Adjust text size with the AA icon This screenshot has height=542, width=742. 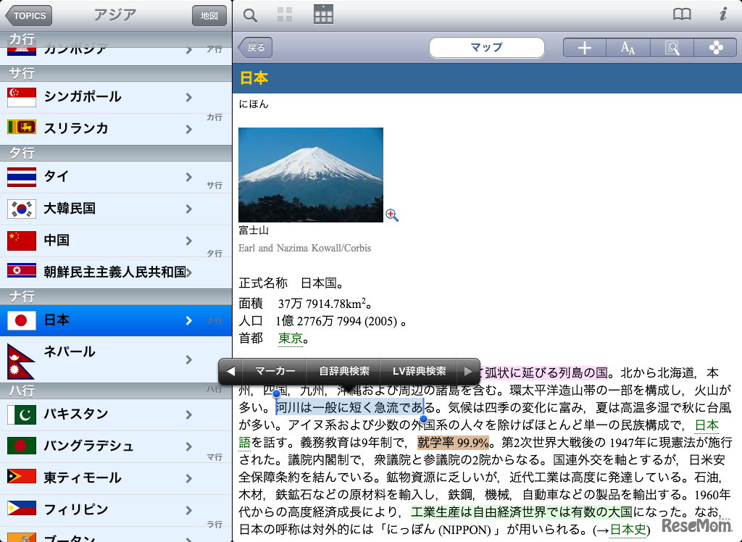[628, 48]
